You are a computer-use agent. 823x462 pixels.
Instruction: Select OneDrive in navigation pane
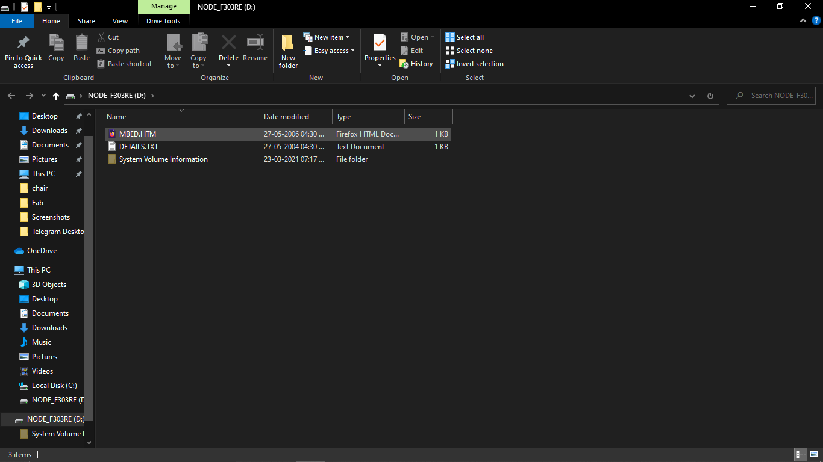pos(42,251)
